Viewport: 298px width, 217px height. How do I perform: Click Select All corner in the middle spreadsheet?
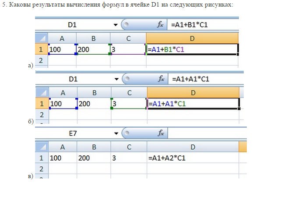coord(42,93)
